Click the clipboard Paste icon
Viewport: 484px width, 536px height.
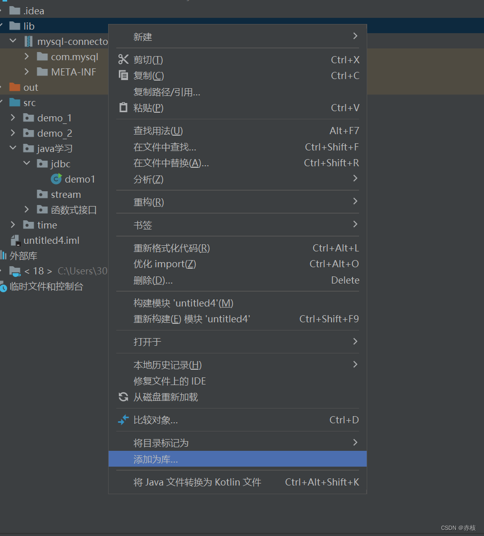(x=123, y=107)
